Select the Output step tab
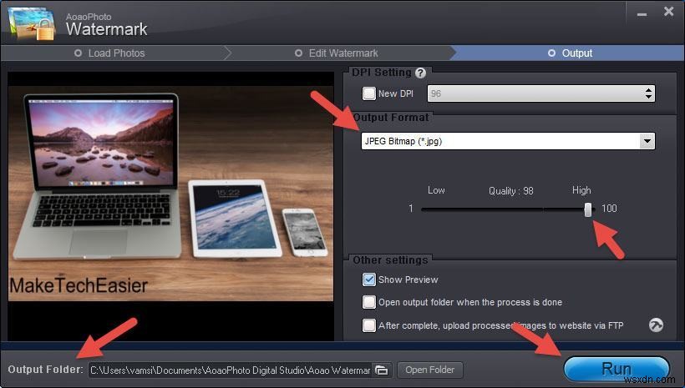This screenshot has height=388, width=685. (x=570, y=53)
